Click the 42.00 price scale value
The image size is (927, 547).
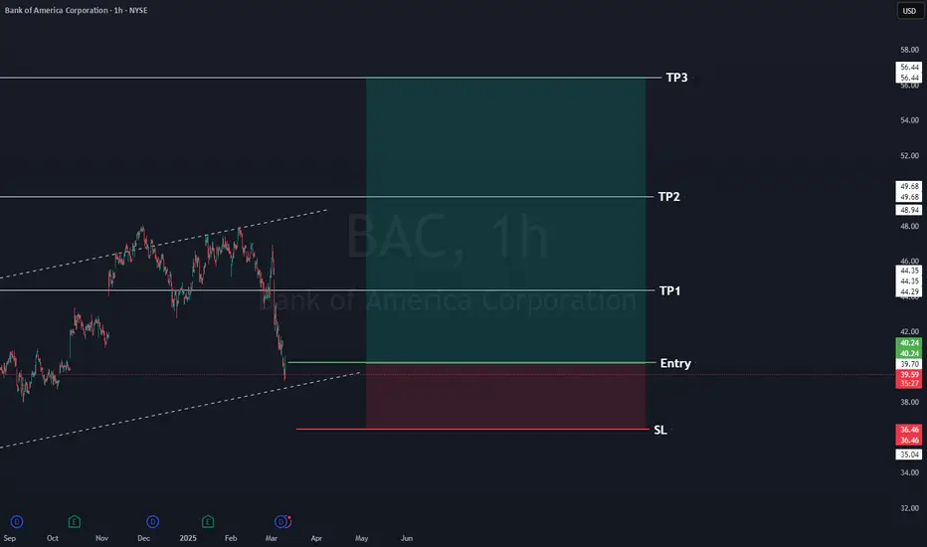click(909, 331)
